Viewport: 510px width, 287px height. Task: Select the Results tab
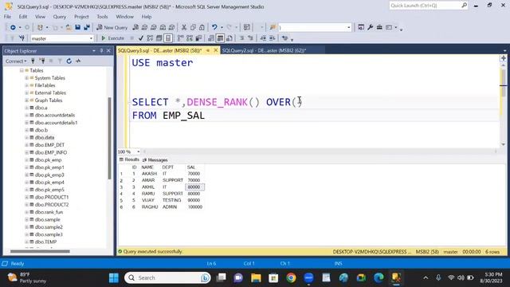(x=129, y=159)
